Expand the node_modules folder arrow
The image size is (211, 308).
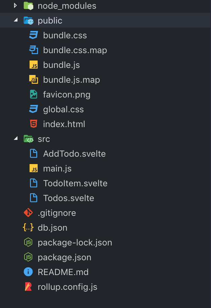point(15,6)
